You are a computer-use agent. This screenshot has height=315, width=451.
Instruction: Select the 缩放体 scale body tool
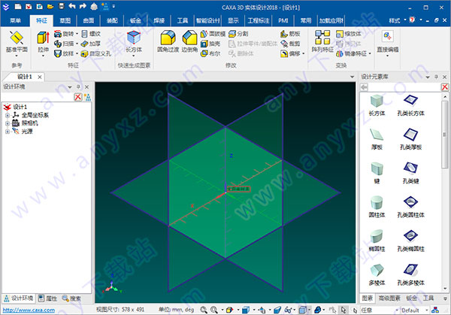[348, 34]
